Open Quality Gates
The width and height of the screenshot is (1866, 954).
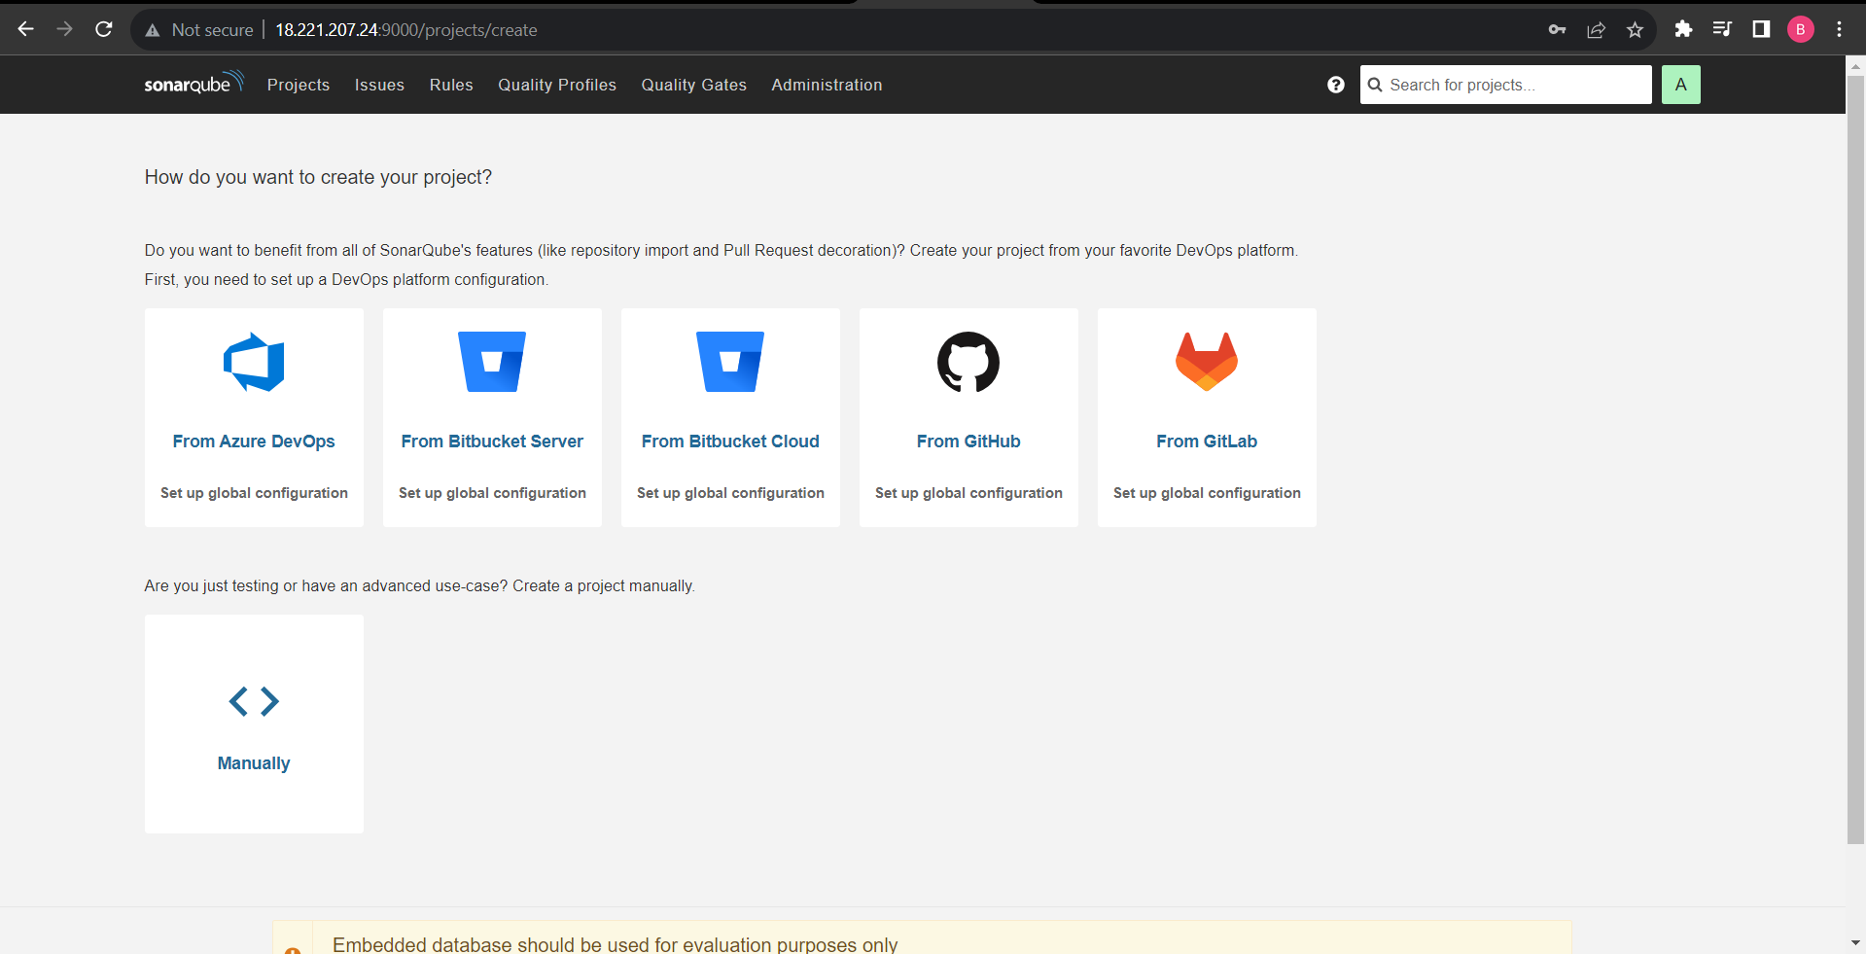coord(693,85)
